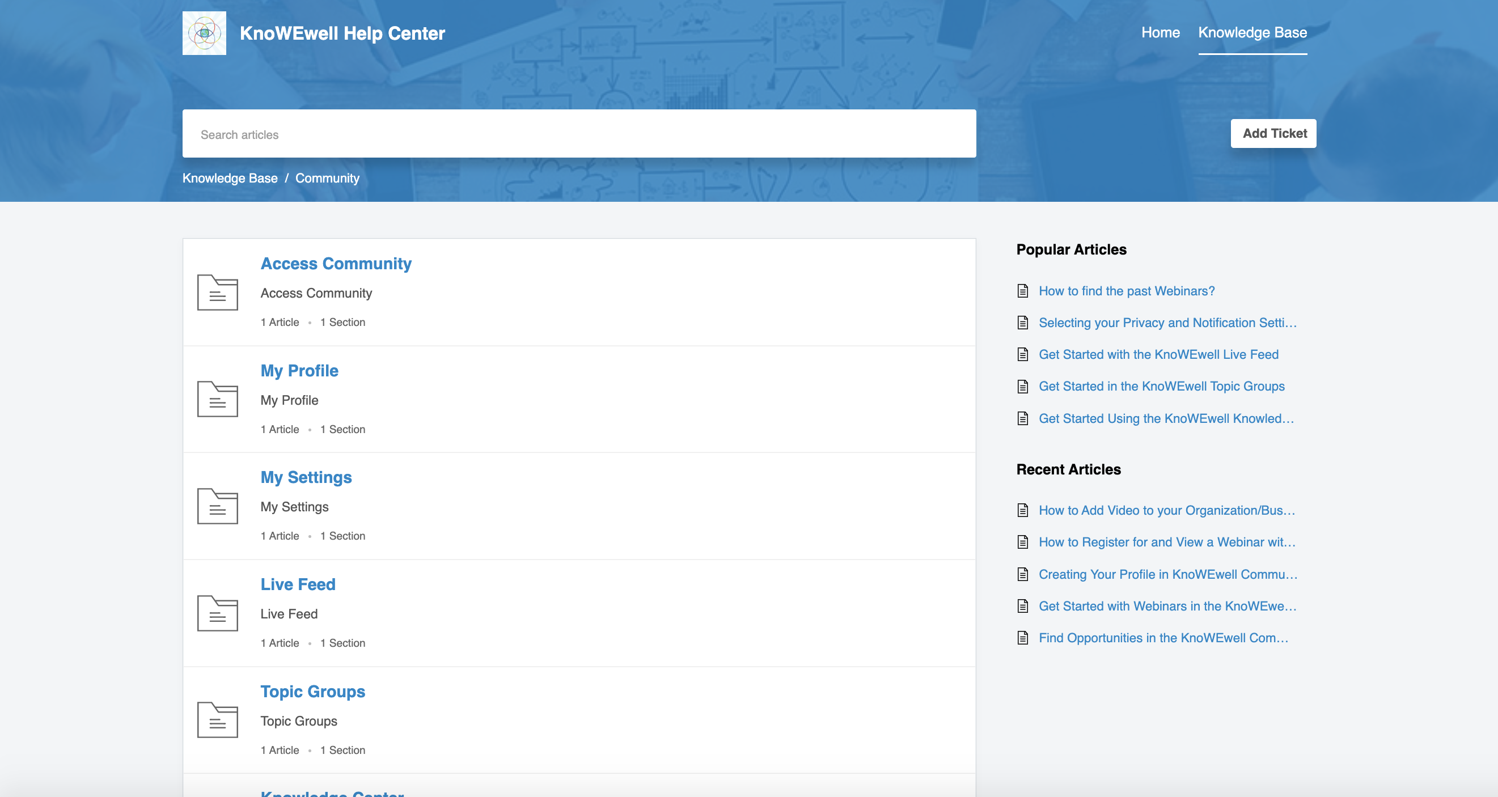This screenshot has width=1498, height=797.
Task: Click 'My Settings' description text under heading
Action: click(x=294, y=507)
